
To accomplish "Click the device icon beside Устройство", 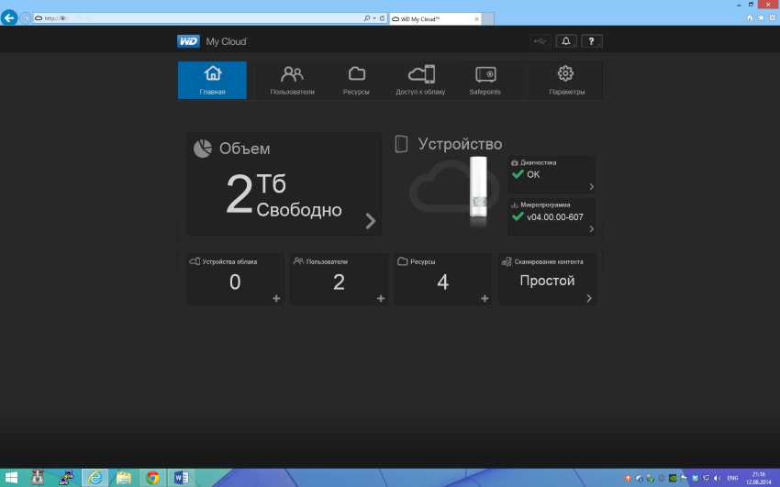I will (401, 144).
